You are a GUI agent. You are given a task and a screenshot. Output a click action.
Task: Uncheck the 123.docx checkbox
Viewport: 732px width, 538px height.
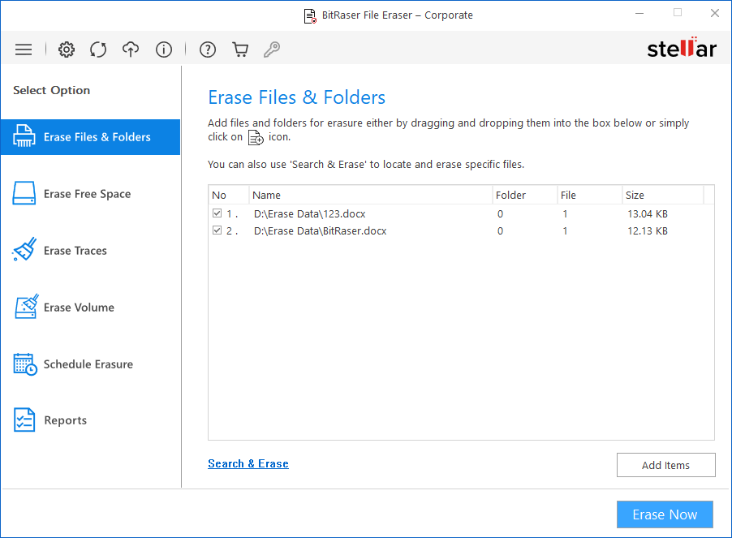(x=217, y=213)
